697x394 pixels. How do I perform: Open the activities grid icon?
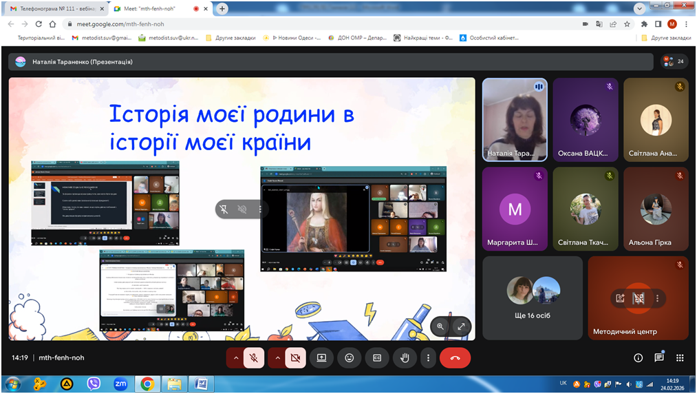[680, 357]
